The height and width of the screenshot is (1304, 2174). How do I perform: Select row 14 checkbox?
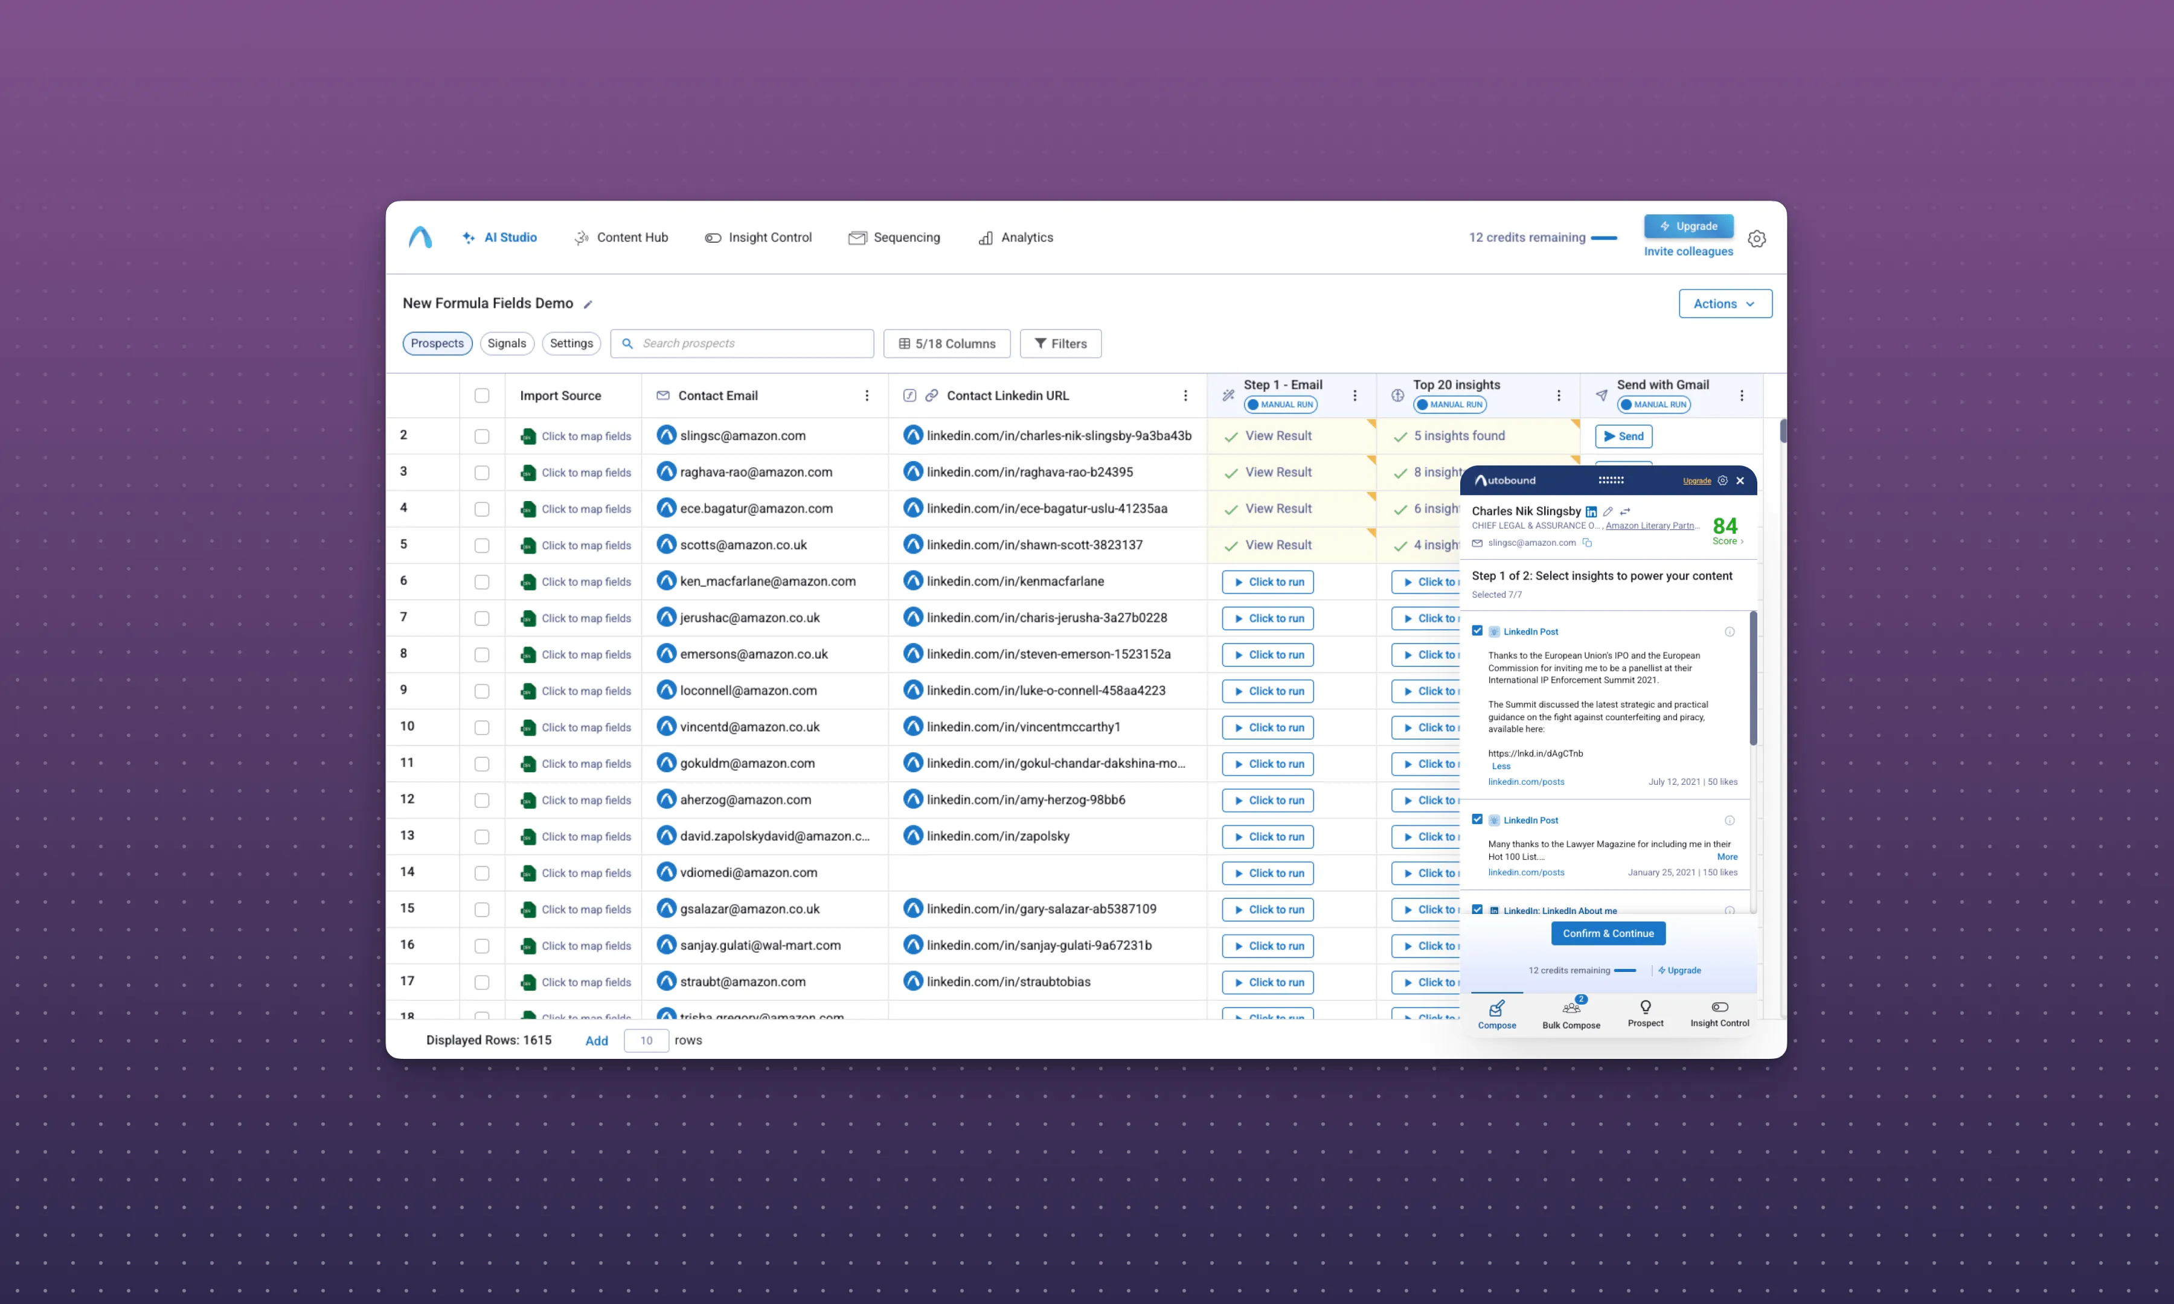(481, 874)
